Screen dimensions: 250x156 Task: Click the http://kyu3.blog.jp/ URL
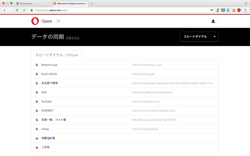143,74
